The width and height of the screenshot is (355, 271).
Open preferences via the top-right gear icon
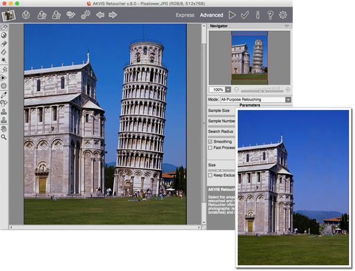coord(283,15)
